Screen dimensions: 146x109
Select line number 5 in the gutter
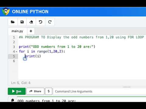pos(14,56)
